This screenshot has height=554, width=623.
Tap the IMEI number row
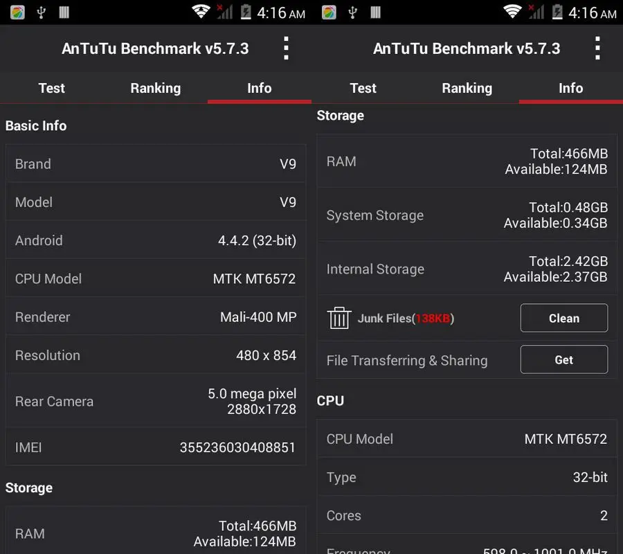(x=156, y=447)
